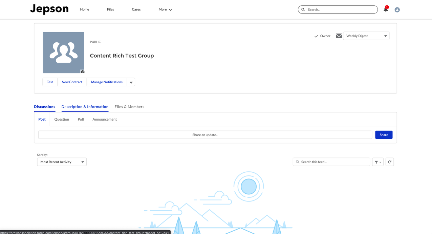Select the Post publisher tab
The width and height of the screenshot is (432, 234).
[x=42, y=119]
